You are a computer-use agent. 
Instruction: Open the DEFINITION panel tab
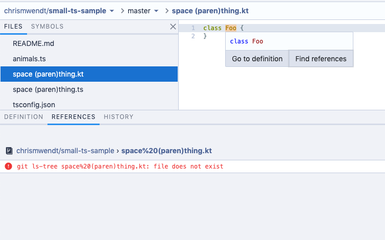click(x=23, y=117)
